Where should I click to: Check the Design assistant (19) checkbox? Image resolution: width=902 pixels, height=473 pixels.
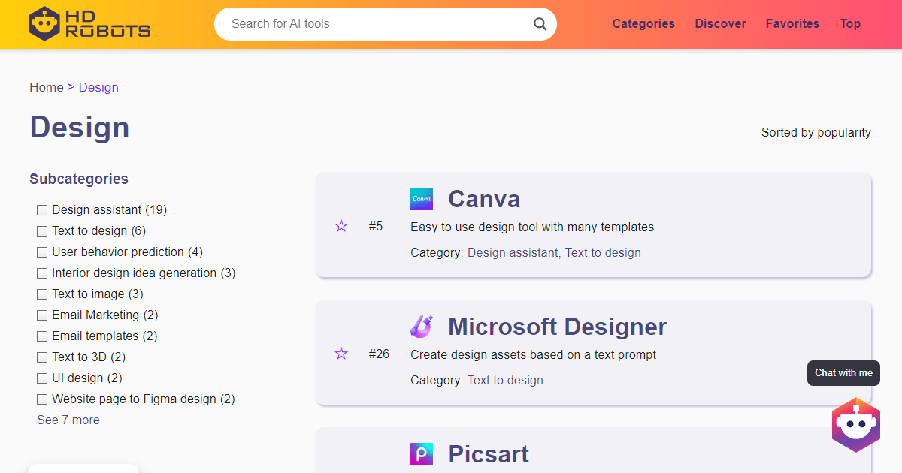coord(42,210)
